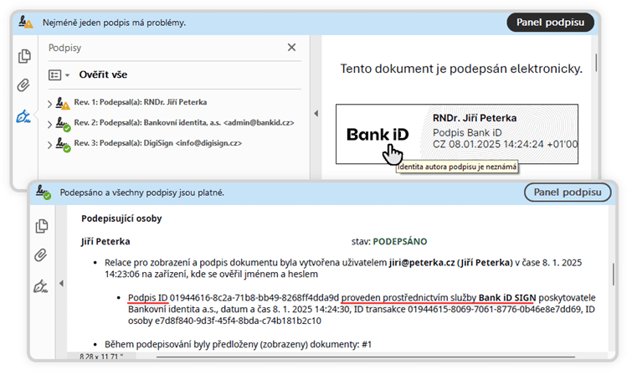Open the Podpisy panel options dropdown
The image size is (632, 375).
pos(59,75)
